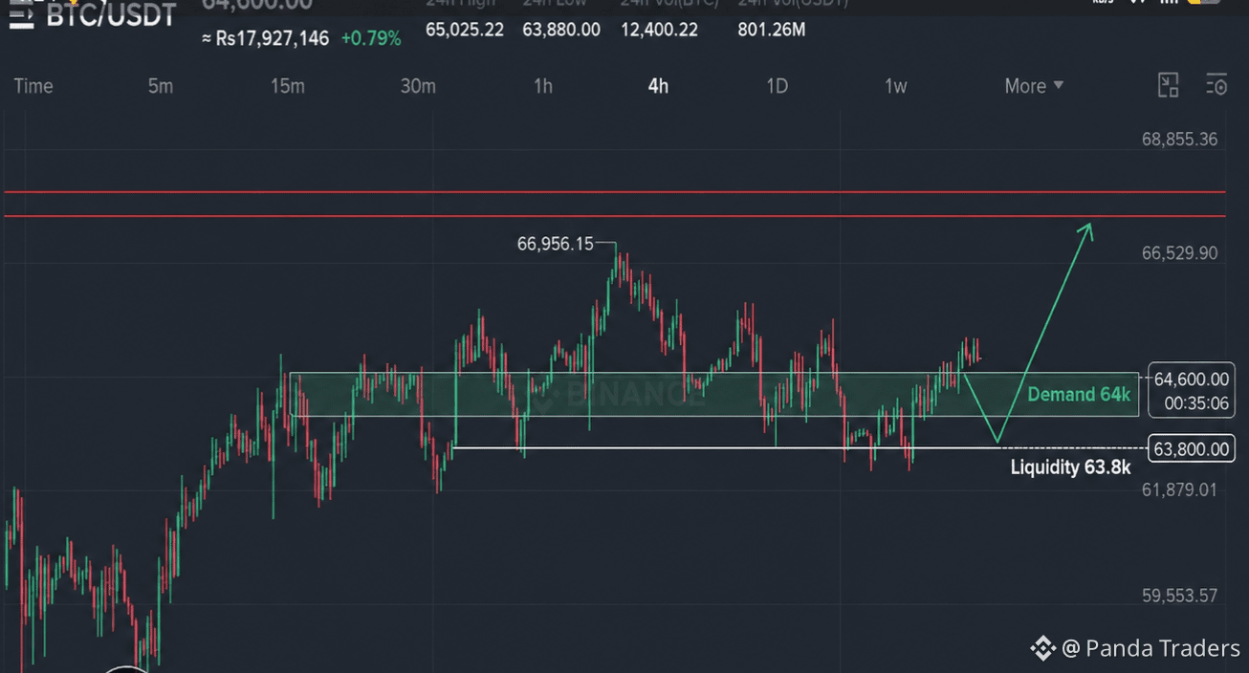The image size is (1249, 673).
Task: Click the BTC volume value 12,400.22
Action: pos(659,30)
